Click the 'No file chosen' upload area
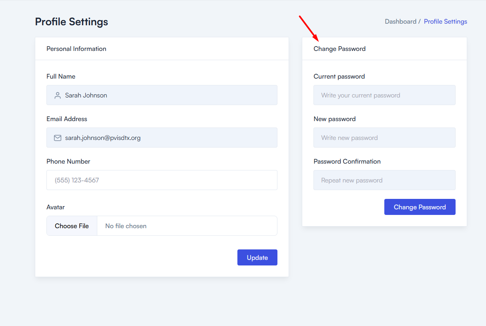The height and width of the screenshot is (326, 486). 187,226
